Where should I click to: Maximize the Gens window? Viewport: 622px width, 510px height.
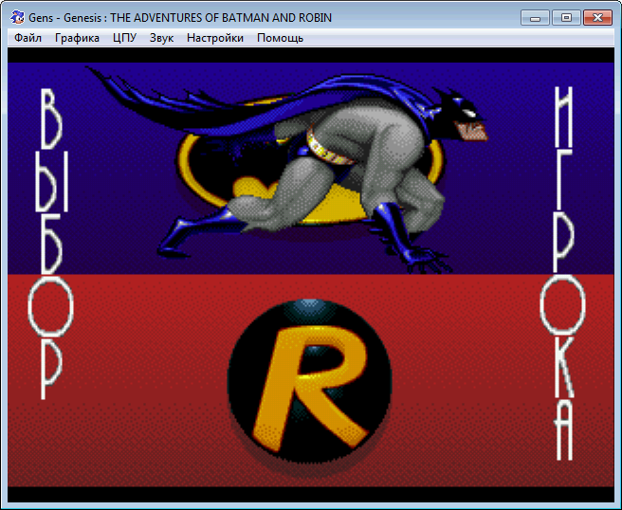click(x=566, y=18)
